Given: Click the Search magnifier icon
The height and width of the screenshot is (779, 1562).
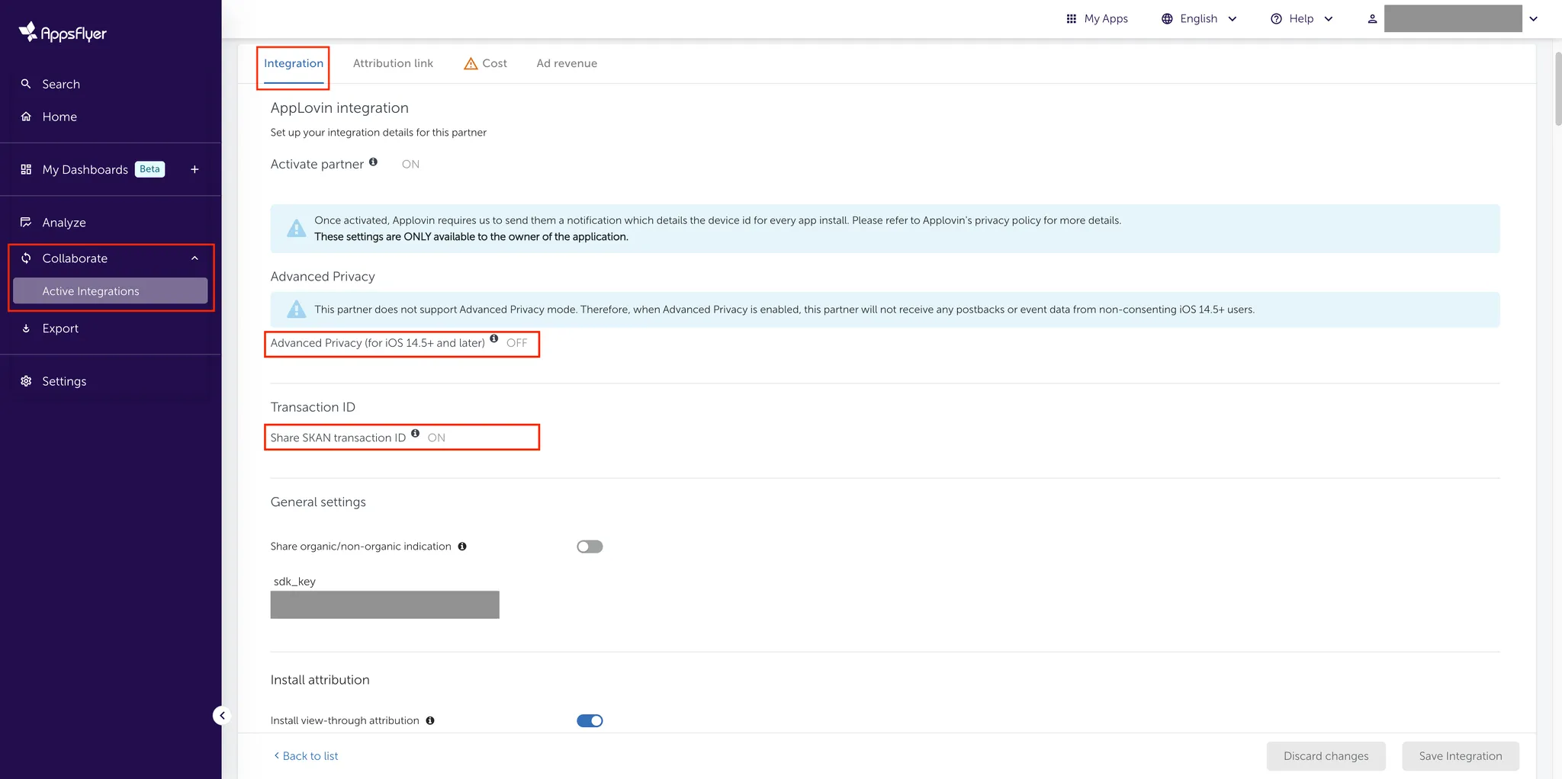Looking at the screenshot, I should (x=26, y=84).
